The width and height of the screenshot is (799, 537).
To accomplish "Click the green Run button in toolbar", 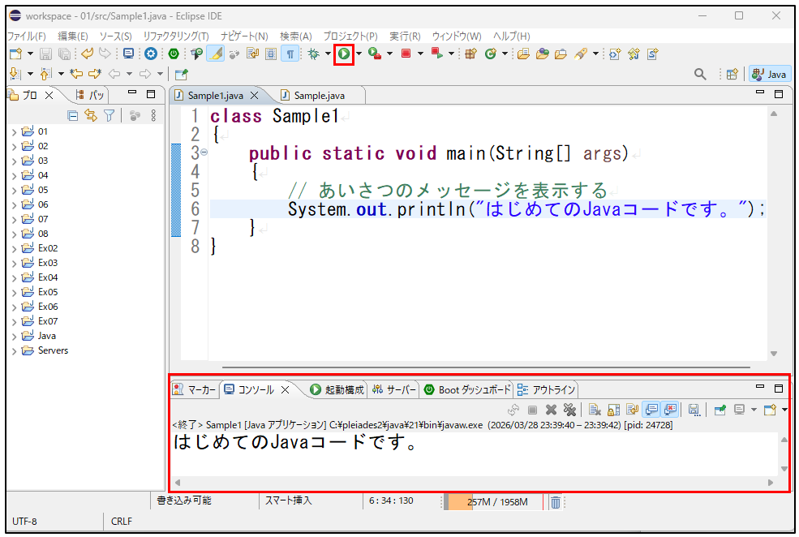I will click(x=344, y=54).
